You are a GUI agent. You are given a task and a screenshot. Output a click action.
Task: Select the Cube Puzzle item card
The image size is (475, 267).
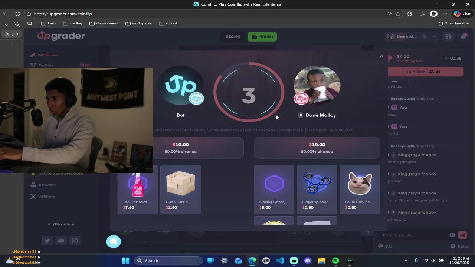181,189
